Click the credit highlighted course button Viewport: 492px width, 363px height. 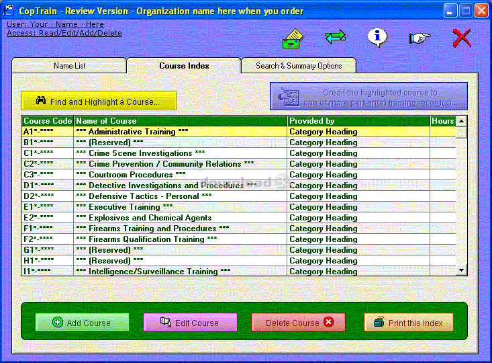(x=368, y=97)
